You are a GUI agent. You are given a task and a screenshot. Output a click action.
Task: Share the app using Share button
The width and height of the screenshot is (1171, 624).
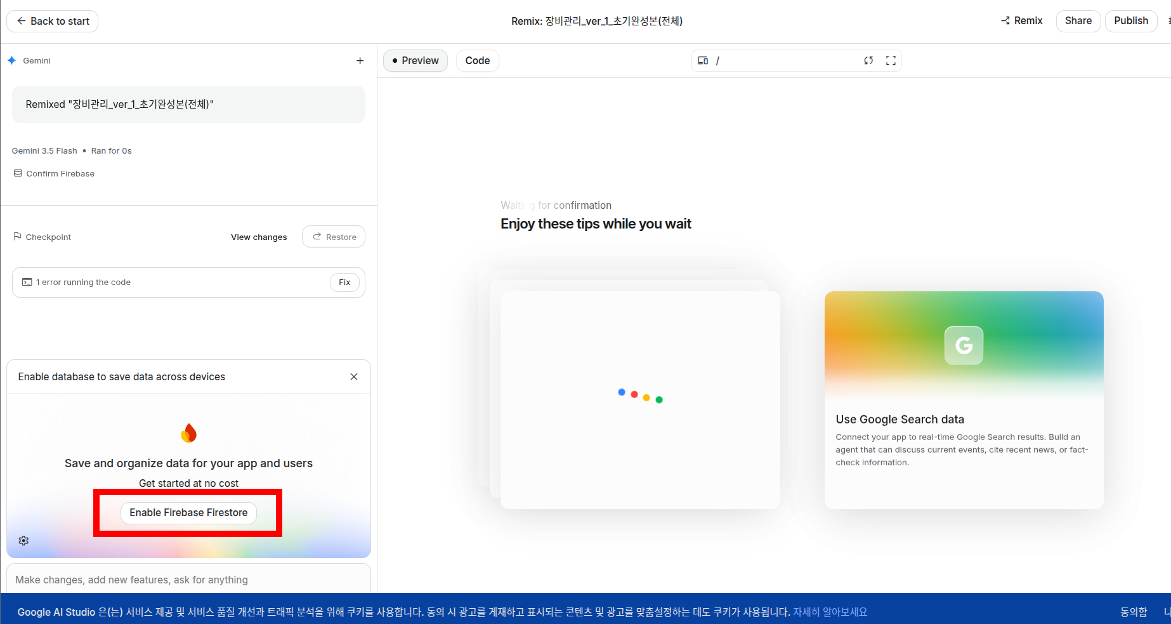(x=1078, y=21)
